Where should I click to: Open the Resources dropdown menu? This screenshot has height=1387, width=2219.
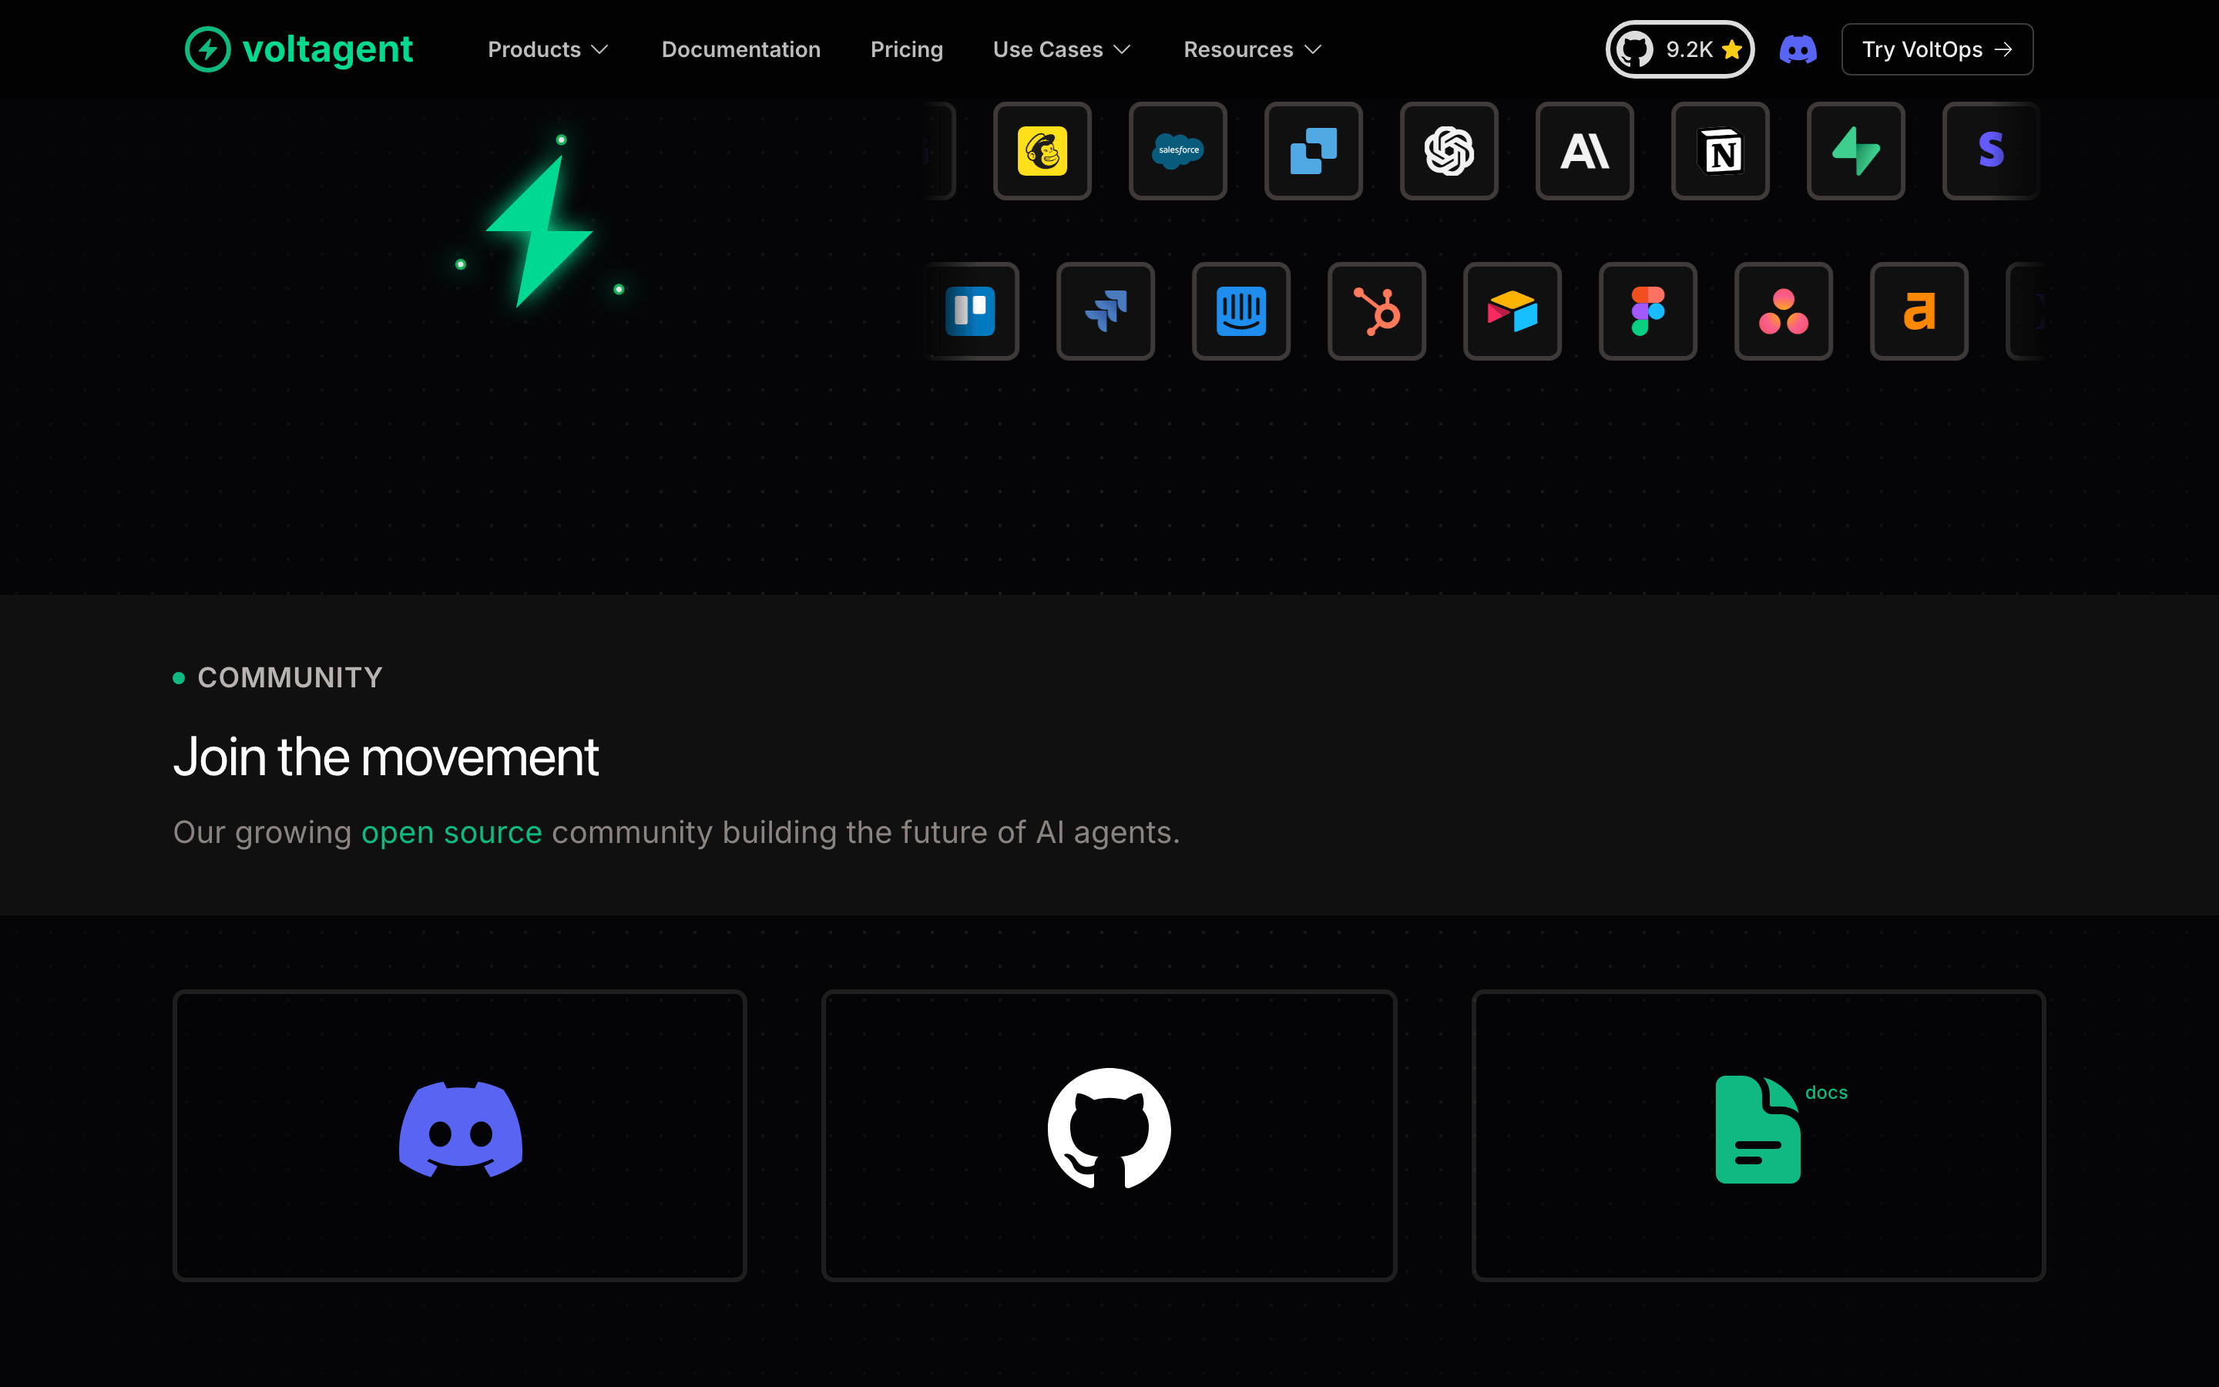tap(1253, 49)
